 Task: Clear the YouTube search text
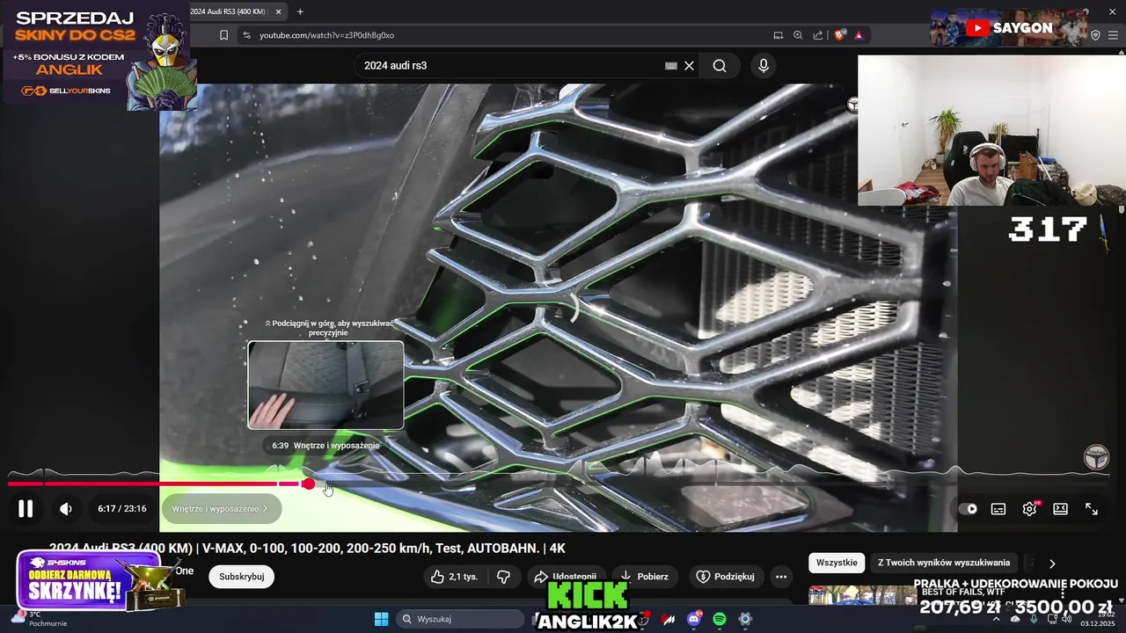coord(690,65)
